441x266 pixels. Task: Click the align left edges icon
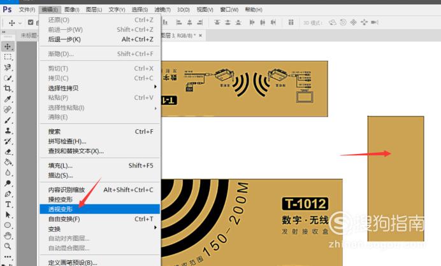[x=178, y=22]
